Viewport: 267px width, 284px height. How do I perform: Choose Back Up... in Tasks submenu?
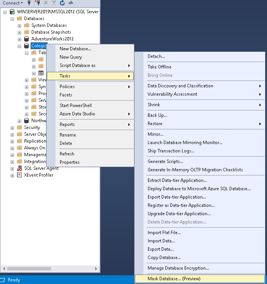click(x=200, y=115)
